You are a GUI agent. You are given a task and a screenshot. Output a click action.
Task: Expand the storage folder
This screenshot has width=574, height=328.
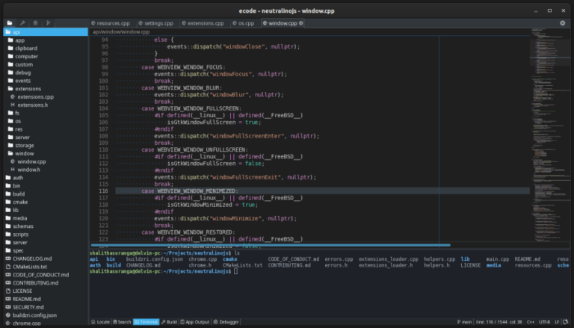point(46,146)
